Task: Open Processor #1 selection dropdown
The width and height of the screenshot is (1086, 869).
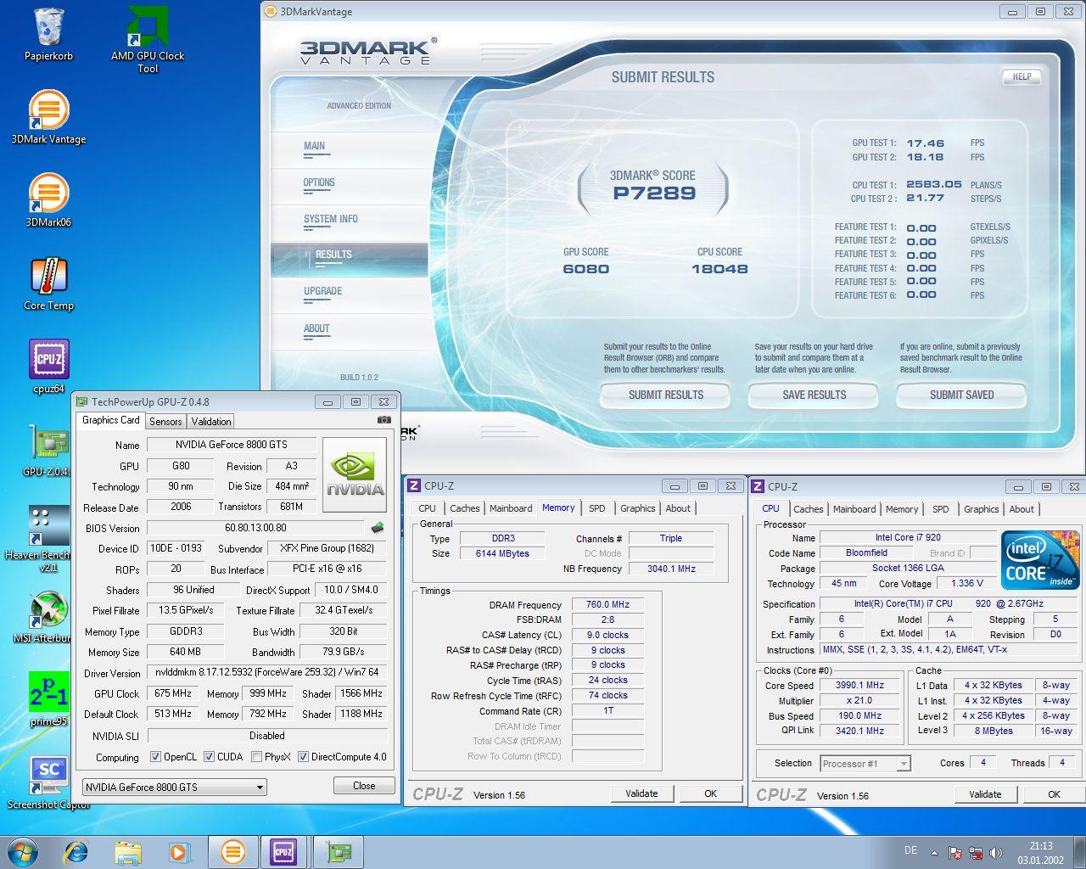Action: (x=865, y=764)
